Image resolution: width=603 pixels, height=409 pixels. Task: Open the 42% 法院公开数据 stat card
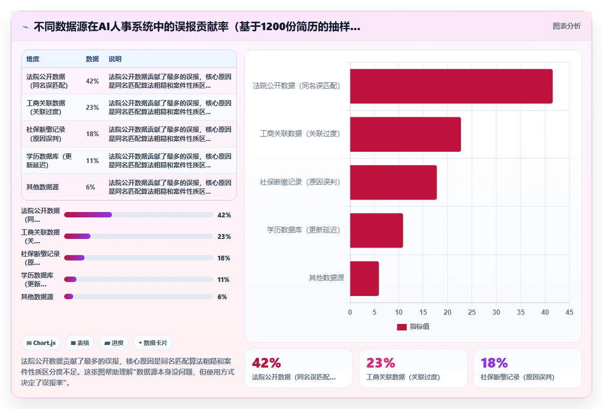299,368
